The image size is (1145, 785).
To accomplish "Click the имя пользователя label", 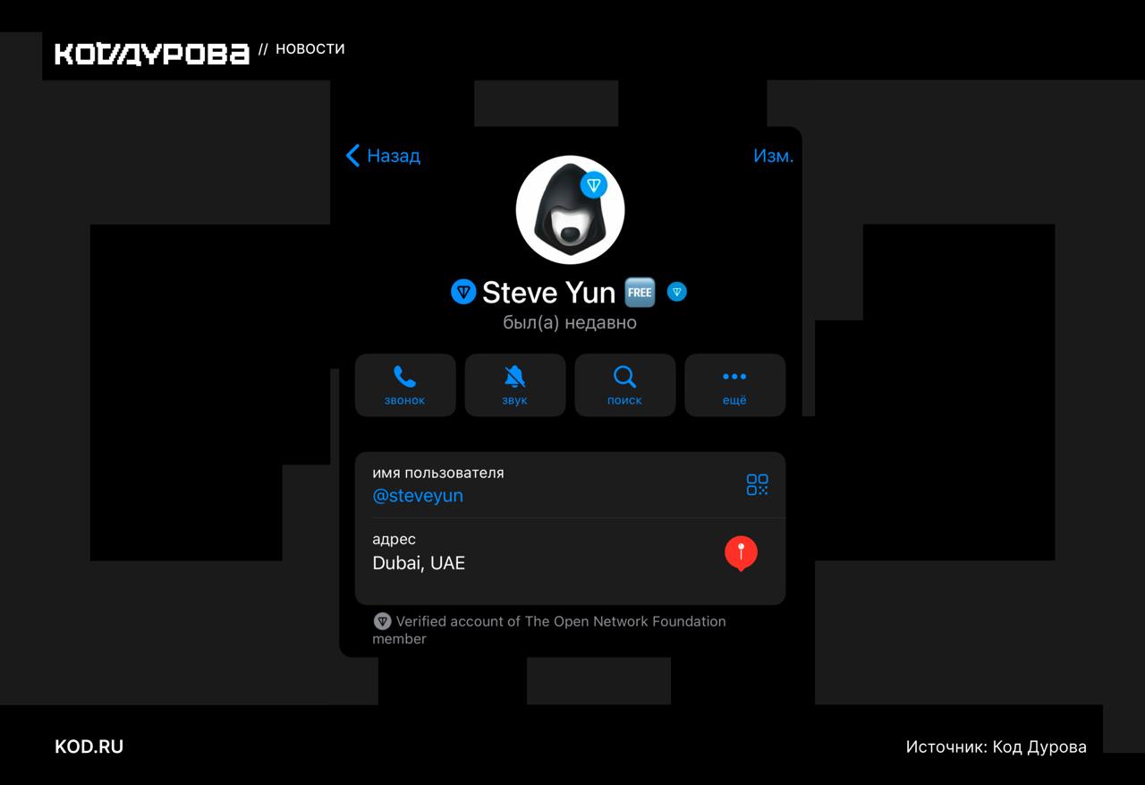I will tap(438, 473).
